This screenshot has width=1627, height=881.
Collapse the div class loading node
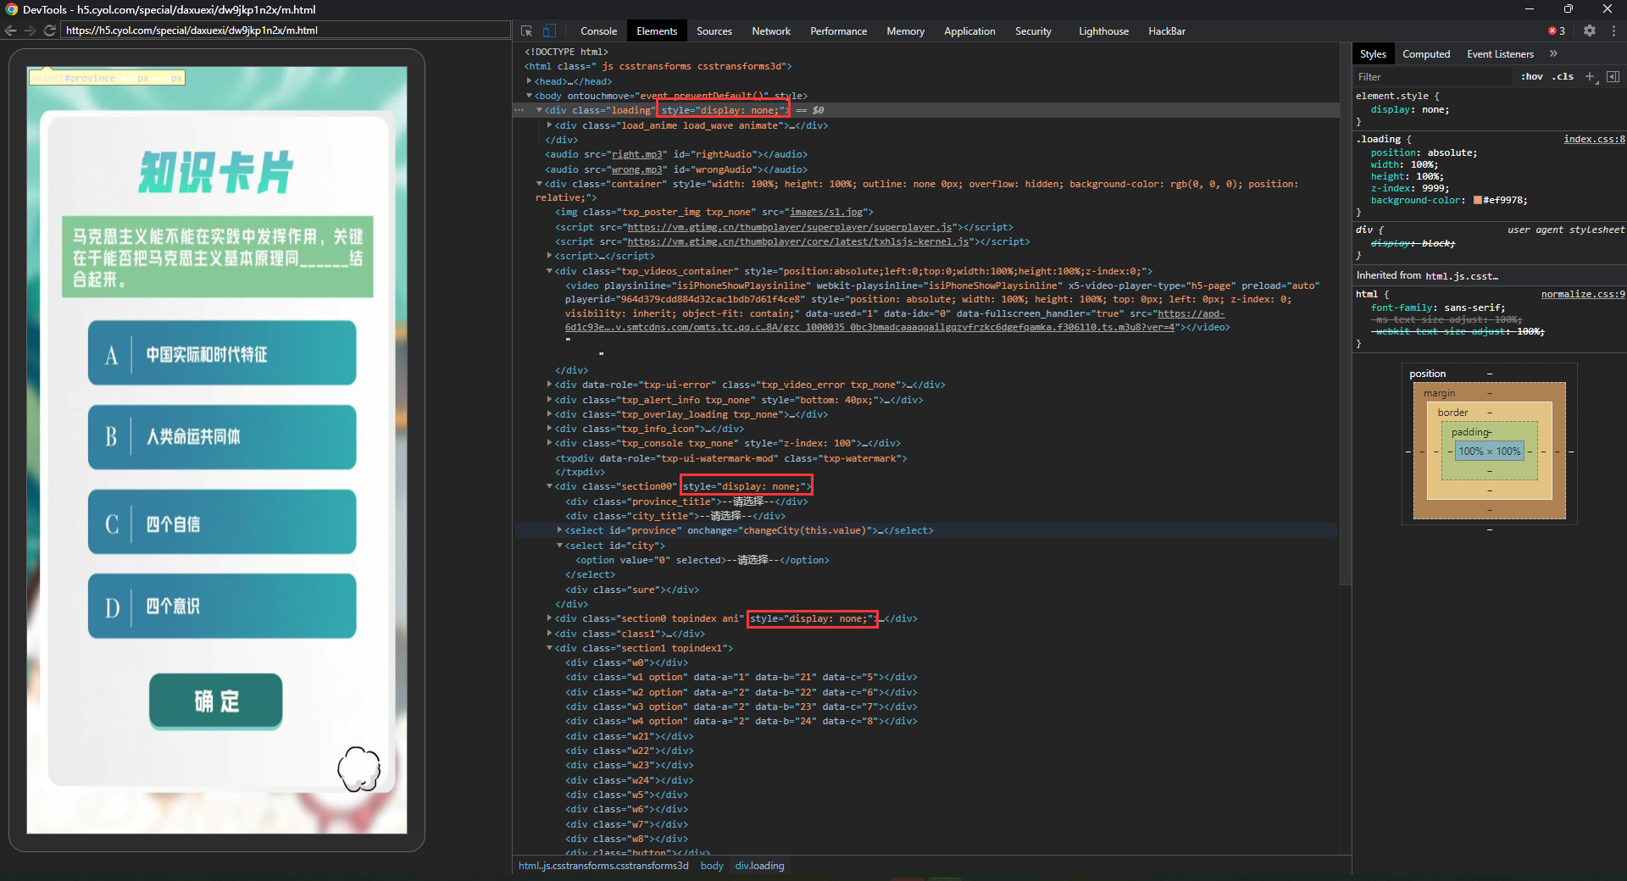[540, 110]
